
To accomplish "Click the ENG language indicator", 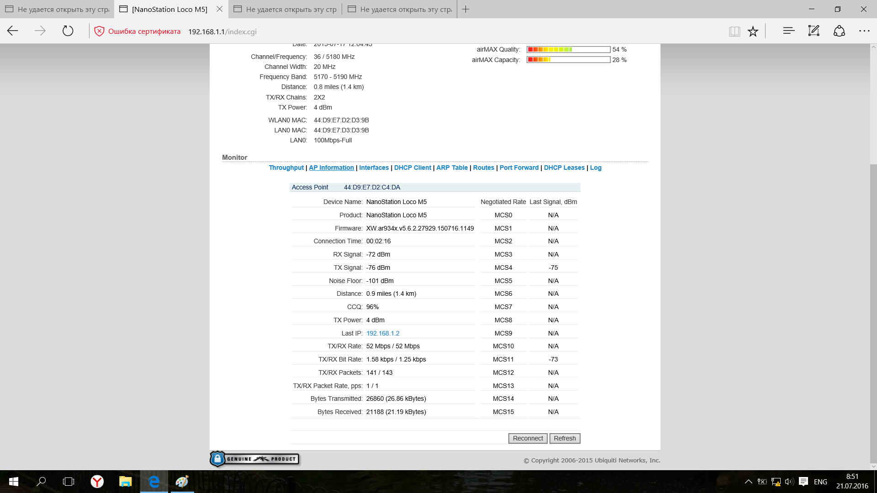I will tap(820, 482).
